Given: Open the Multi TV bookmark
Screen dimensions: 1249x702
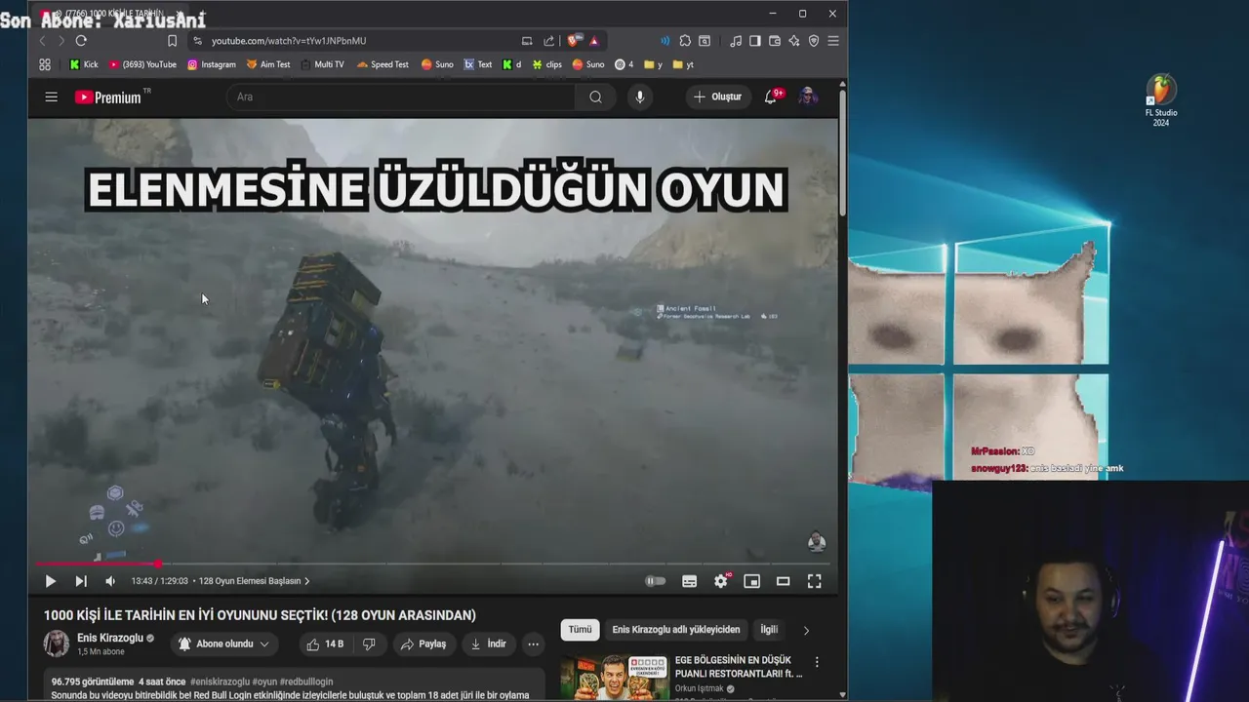Looking at the screenshot, I should (322, 64).
